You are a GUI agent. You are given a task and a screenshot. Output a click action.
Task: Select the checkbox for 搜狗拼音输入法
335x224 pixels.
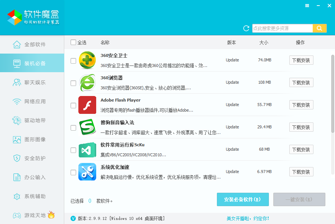[73, 128]
